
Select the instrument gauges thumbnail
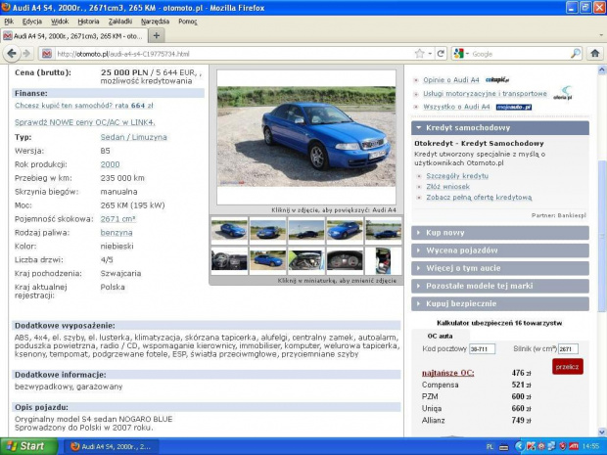click(345, 260)
